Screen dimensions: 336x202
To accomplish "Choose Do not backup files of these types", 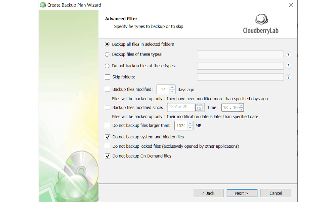I will [107, 66].
